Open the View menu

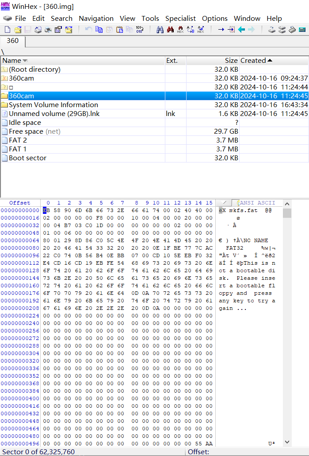point(127,19)
